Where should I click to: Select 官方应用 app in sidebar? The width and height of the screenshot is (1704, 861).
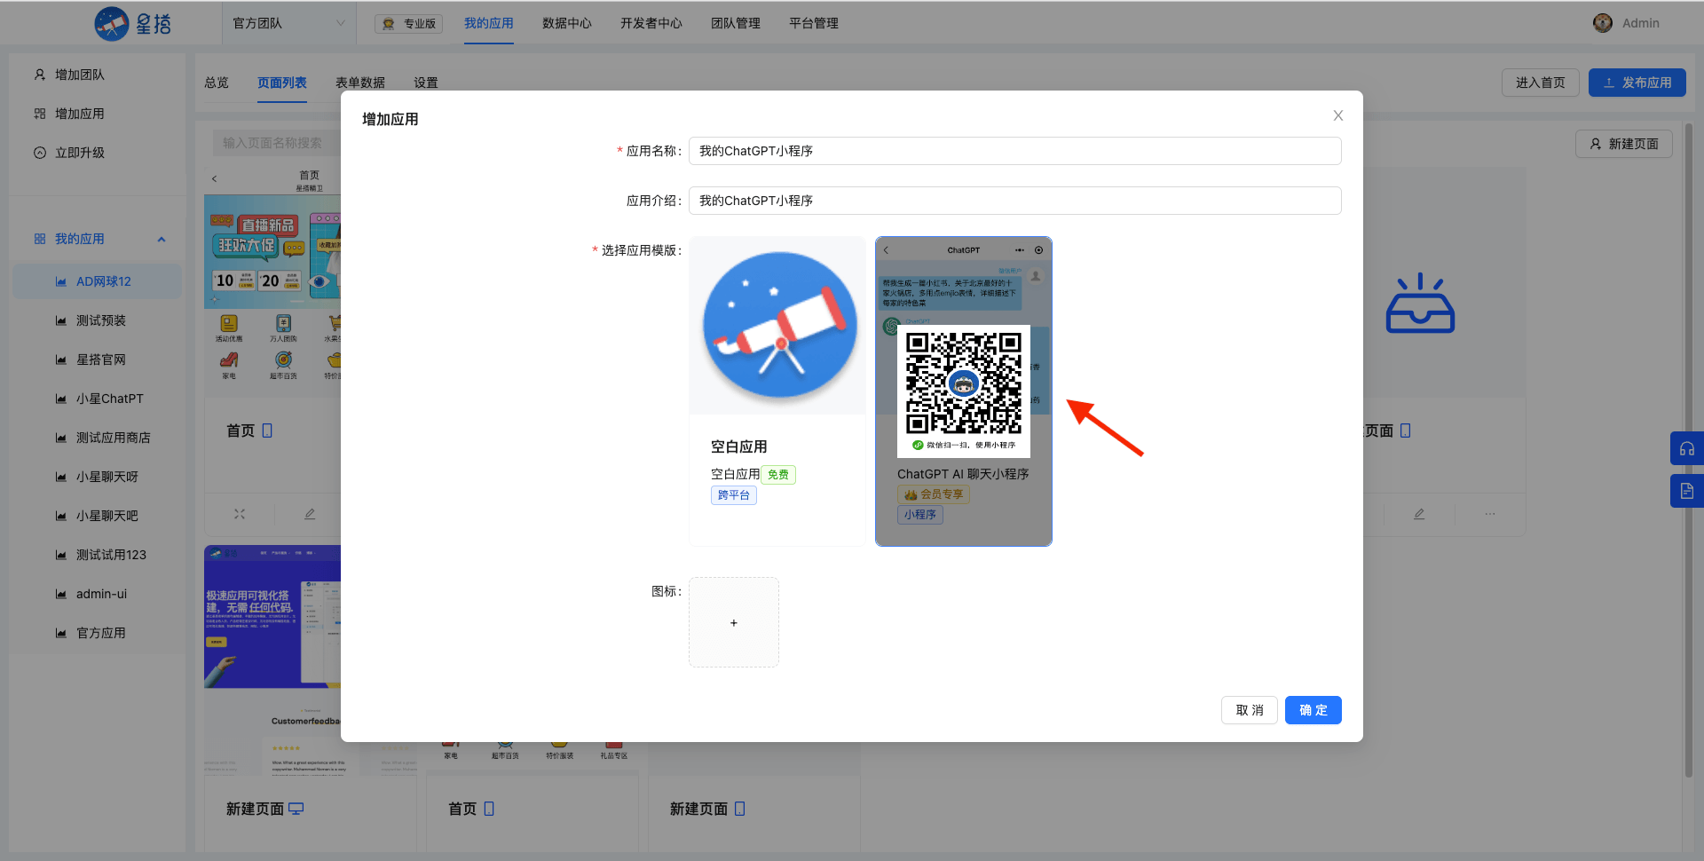point(98,633)
